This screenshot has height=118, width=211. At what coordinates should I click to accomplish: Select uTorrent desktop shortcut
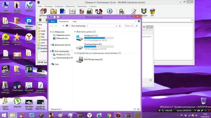click(x=17, y=103)
